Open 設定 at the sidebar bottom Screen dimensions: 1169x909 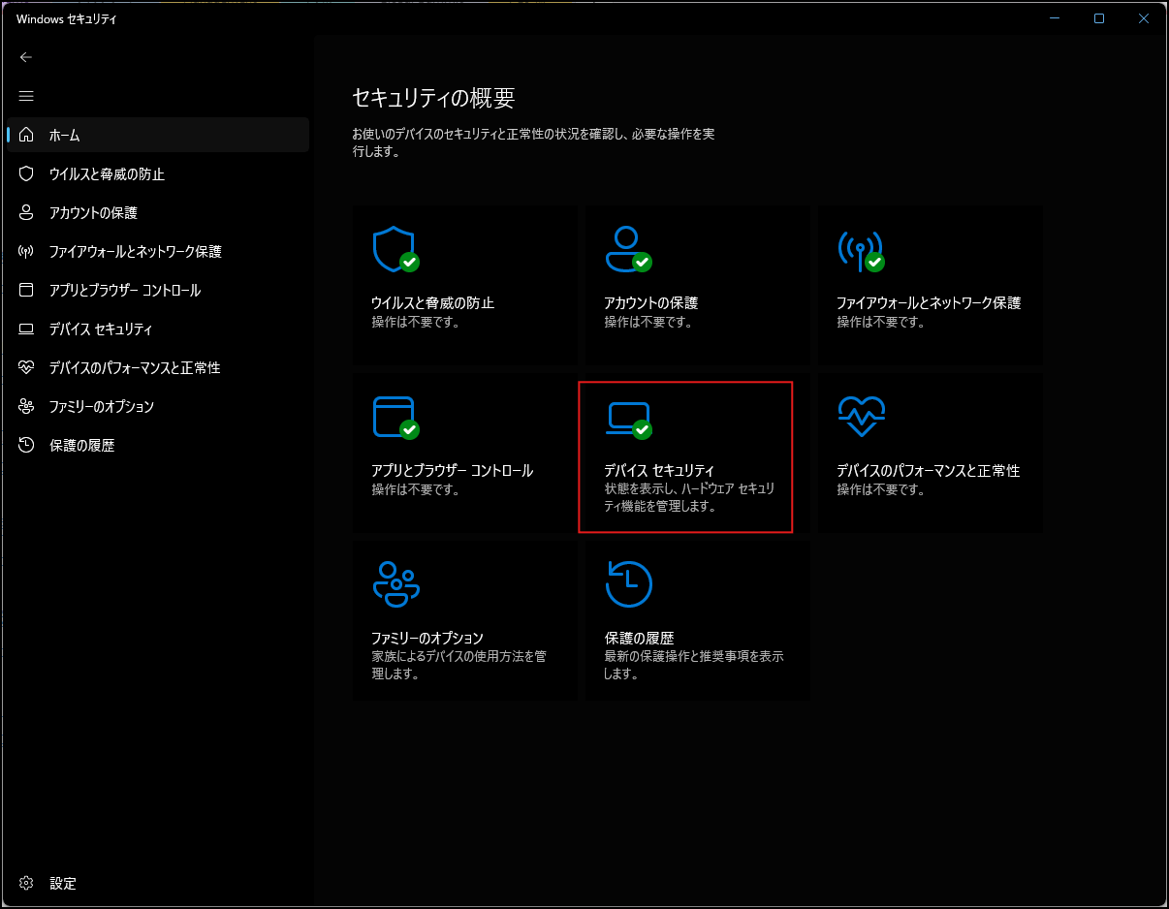click(x=157, y=883)
